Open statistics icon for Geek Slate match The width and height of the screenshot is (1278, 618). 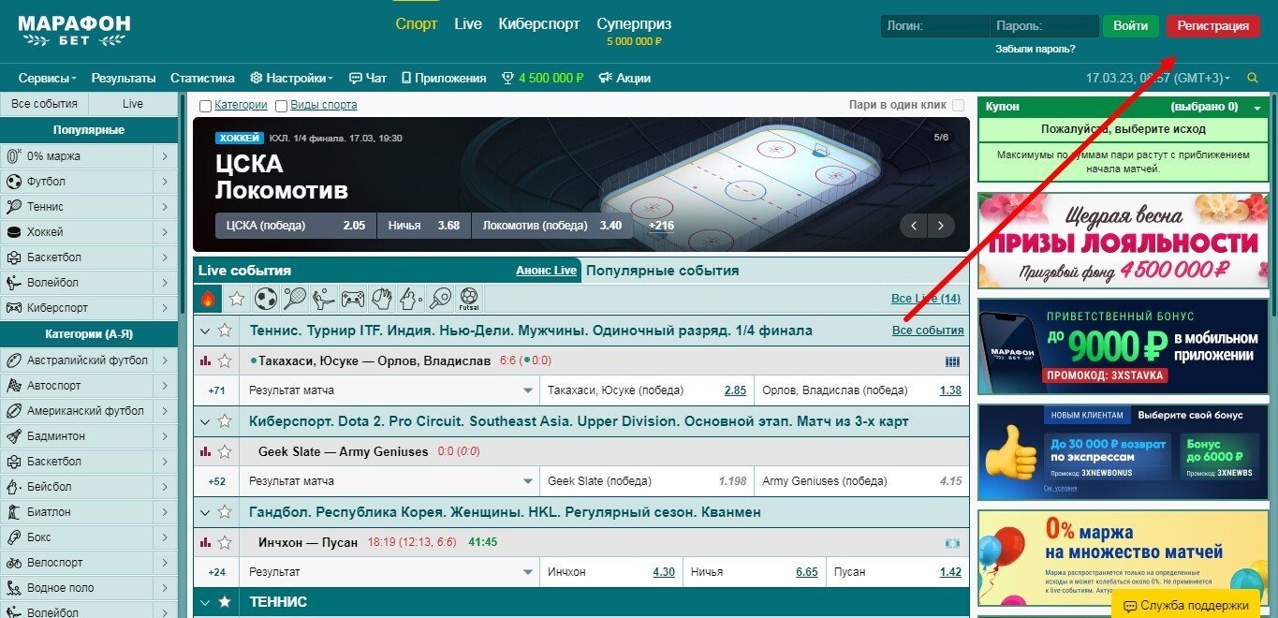click(205, 451)
